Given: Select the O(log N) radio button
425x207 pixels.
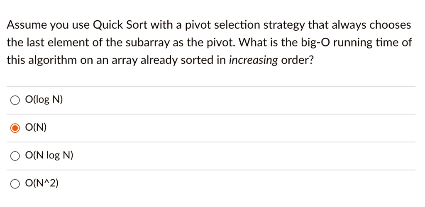Looking at the screenshot, I should tap(15, 100).
